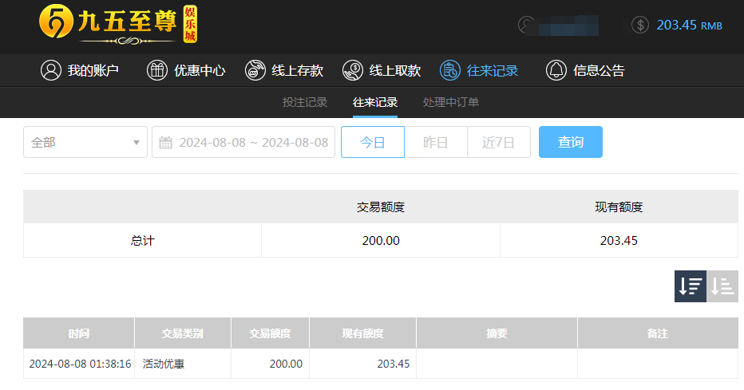Click the 信息公告 bell icon
The width and height of the screenshot is (744, 390).
(x=556, y=70)
